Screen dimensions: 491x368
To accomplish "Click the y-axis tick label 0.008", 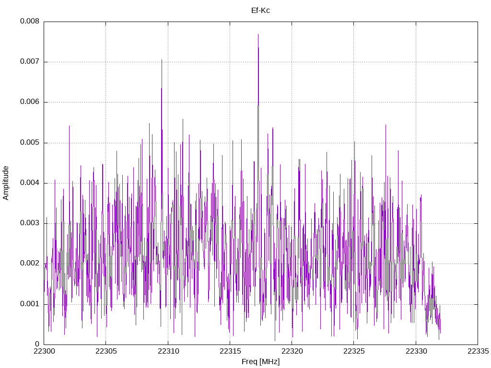I will point(30,21).
